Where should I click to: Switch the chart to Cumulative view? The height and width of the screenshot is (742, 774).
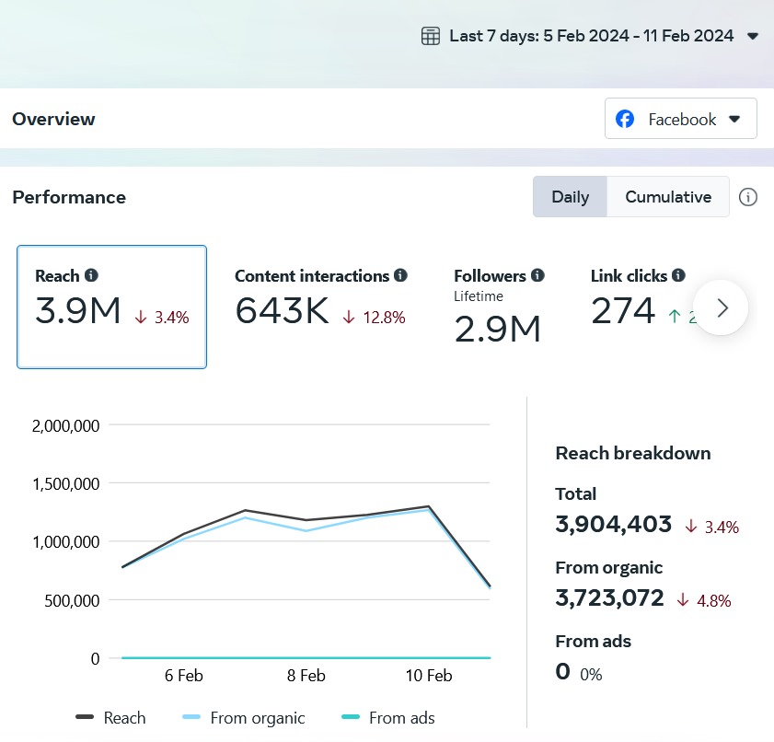667,197
